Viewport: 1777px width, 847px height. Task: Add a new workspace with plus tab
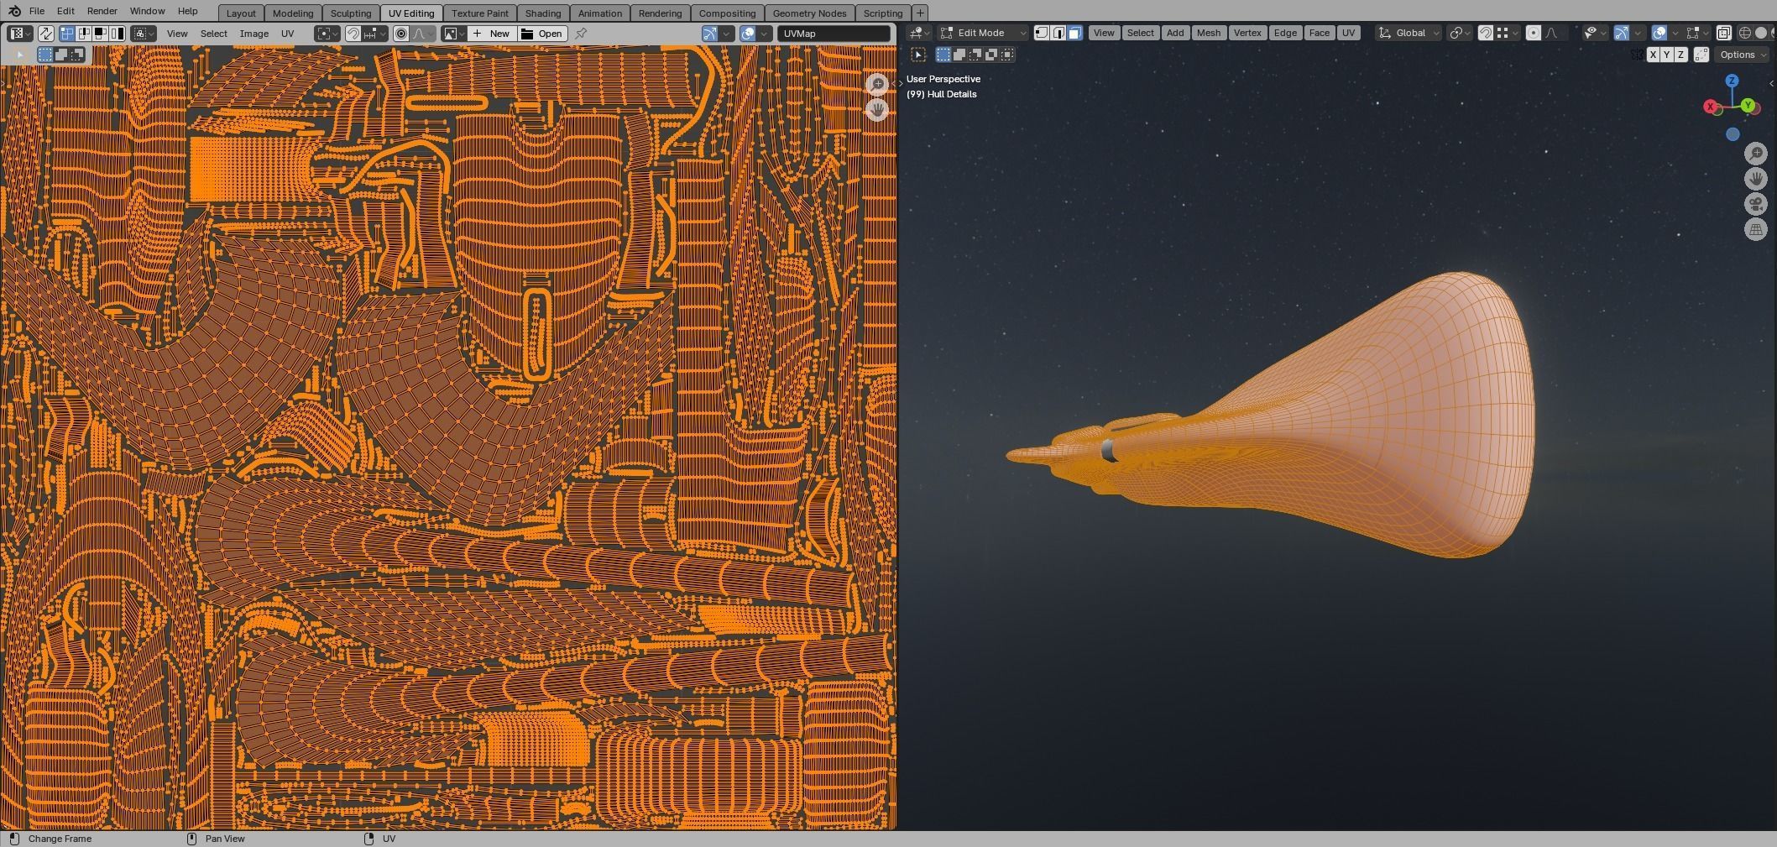[920, 13]
